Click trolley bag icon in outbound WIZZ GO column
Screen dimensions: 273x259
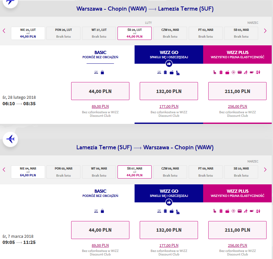point(172,72)
